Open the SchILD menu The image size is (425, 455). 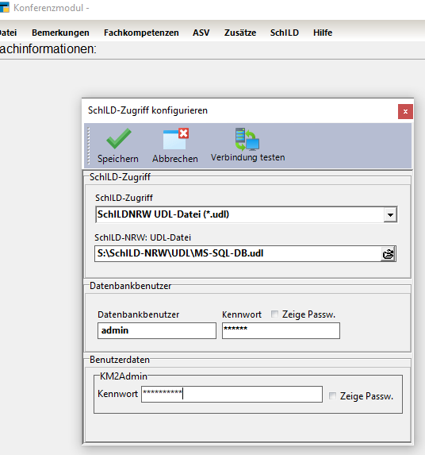tap(285, 33)
